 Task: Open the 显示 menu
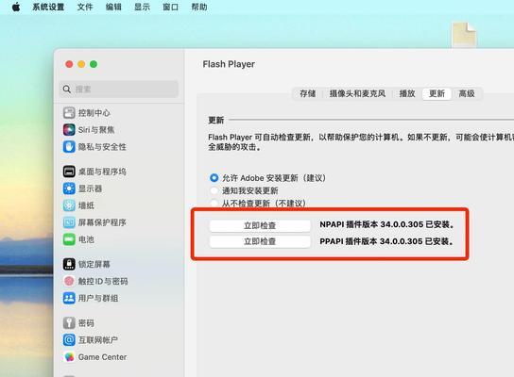pos(142,7)
